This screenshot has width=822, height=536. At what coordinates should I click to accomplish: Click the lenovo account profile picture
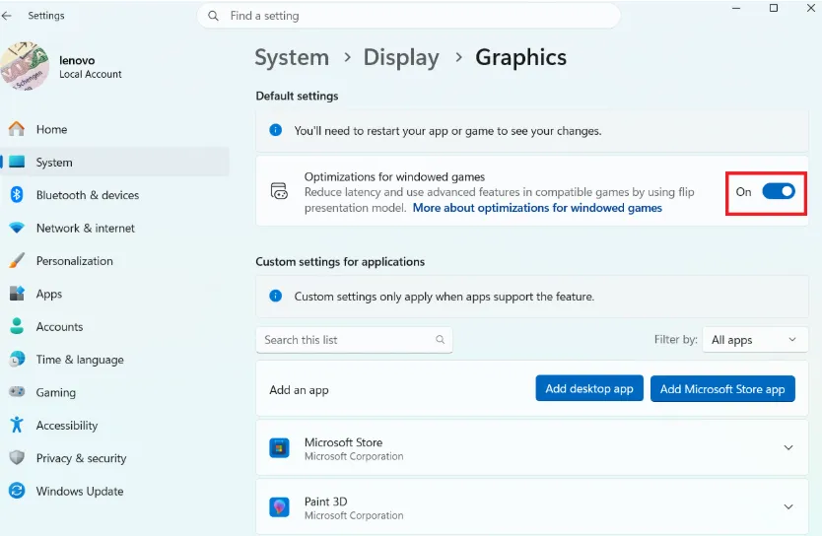pos(25,66)
